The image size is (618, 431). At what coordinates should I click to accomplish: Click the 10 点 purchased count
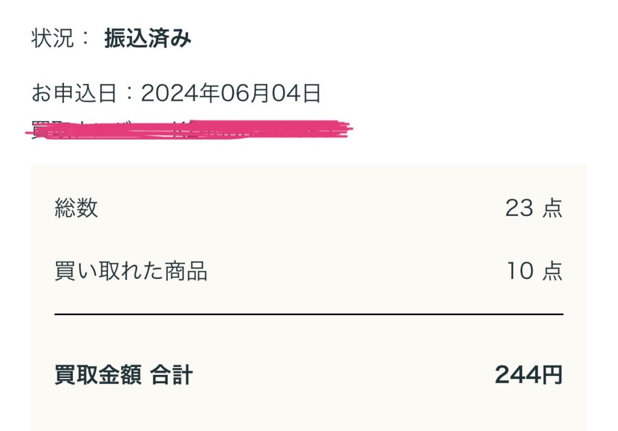click(535, 271)
